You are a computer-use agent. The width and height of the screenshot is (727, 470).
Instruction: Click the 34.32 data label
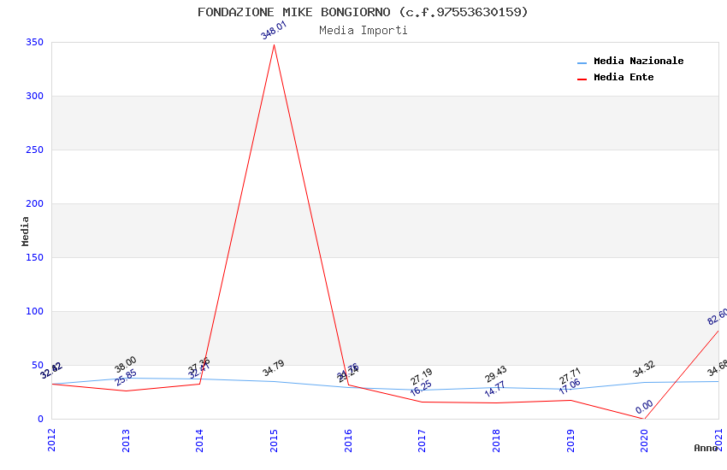(x=644, y=369)
